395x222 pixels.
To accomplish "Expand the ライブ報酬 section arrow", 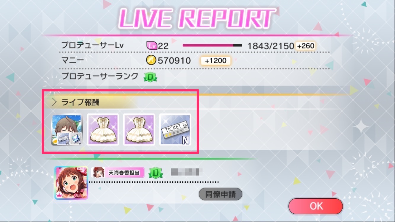I will (54, 102).
